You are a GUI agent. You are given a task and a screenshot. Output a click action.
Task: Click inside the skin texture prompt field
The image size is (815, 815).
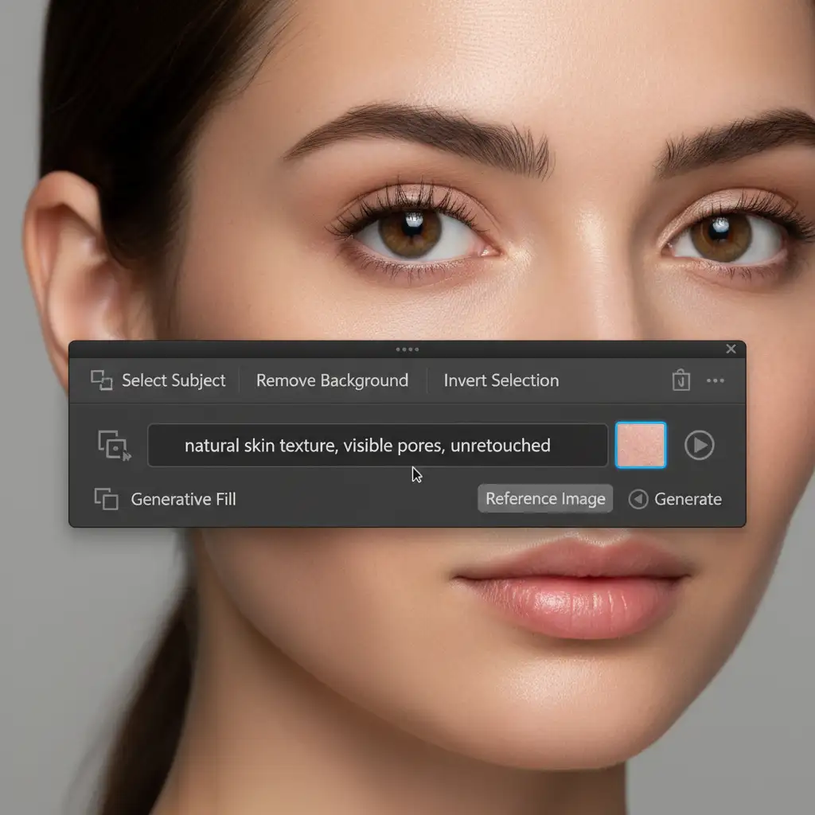[x=378, y=445]
